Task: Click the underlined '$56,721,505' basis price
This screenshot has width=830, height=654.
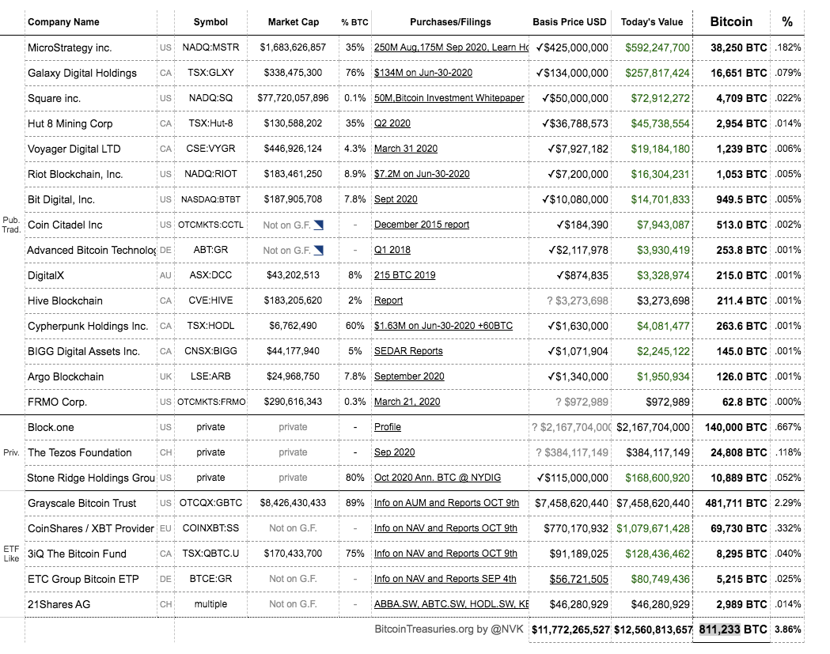Action: (578, 579)
